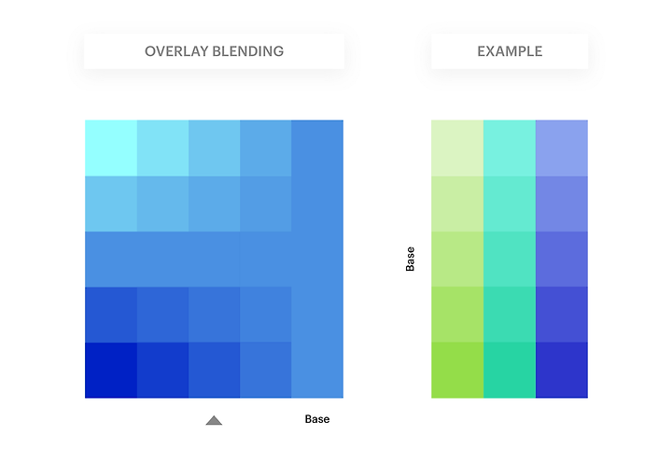
Task: Select the light periwinkle top-right example swatch
Action: point(562,148)
